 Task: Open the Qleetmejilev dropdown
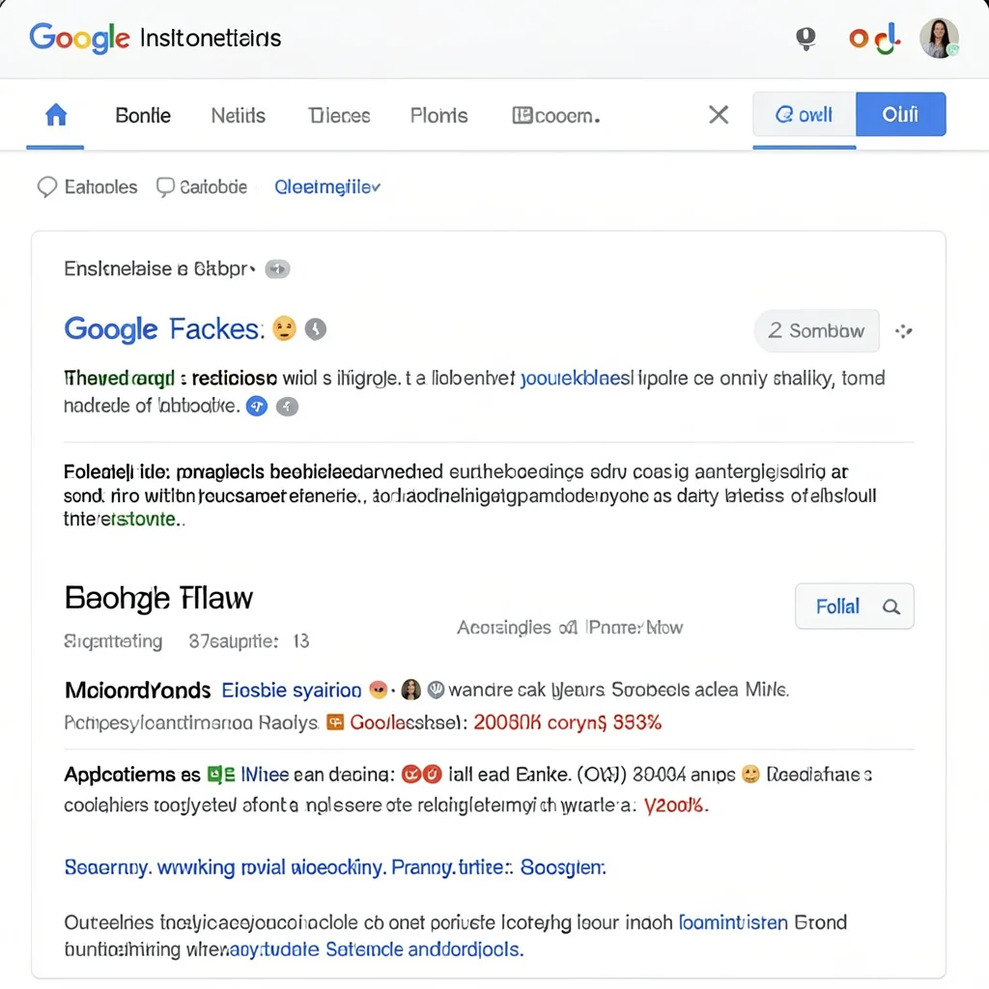pyautogui.click(x=327, y=186)
